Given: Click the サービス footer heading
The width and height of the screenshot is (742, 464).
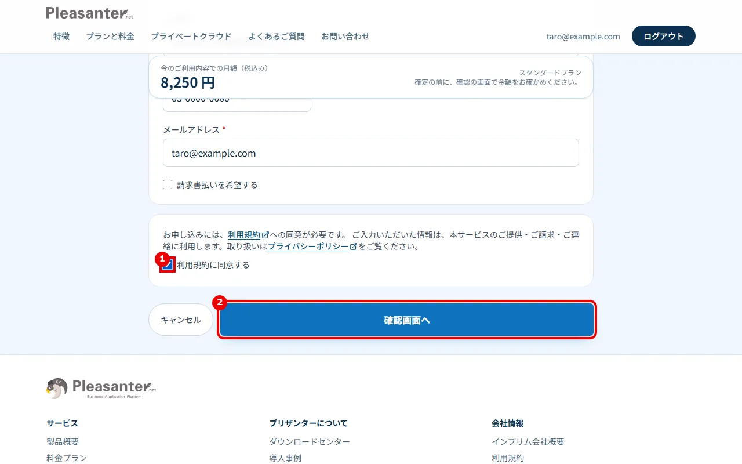Looking at the screenshot, I should tap(63, 423).
